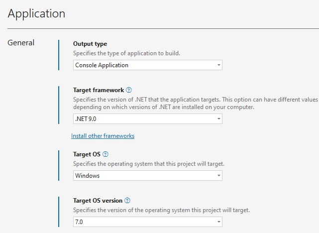
Task: Open the Install other frameworks link
Action: pyautogui.click(x=103, y=136)
